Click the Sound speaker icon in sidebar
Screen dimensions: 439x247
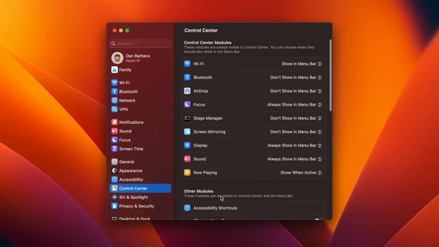pos(115,131)
